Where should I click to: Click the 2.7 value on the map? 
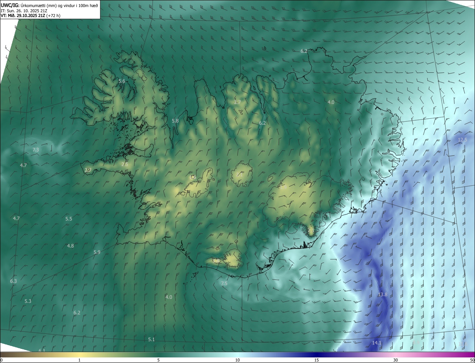coord(237,102)
